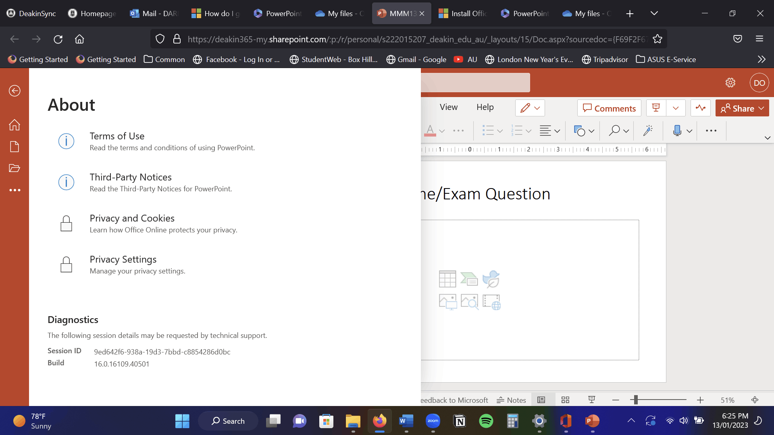Adjust the zoom slider handle

pos(636,400)
